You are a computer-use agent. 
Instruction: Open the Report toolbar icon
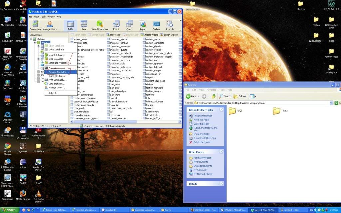pyautogui.click(x=143, y=25)
